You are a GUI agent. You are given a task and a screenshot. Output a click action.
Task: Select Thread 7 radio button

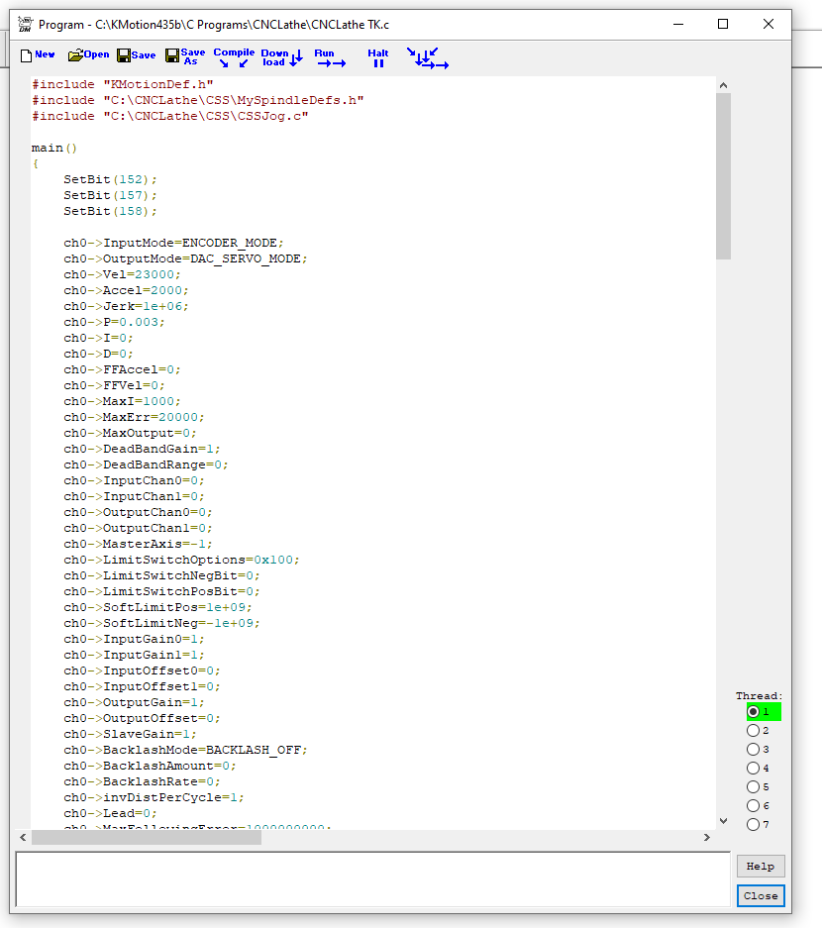[x=754, y=824]
